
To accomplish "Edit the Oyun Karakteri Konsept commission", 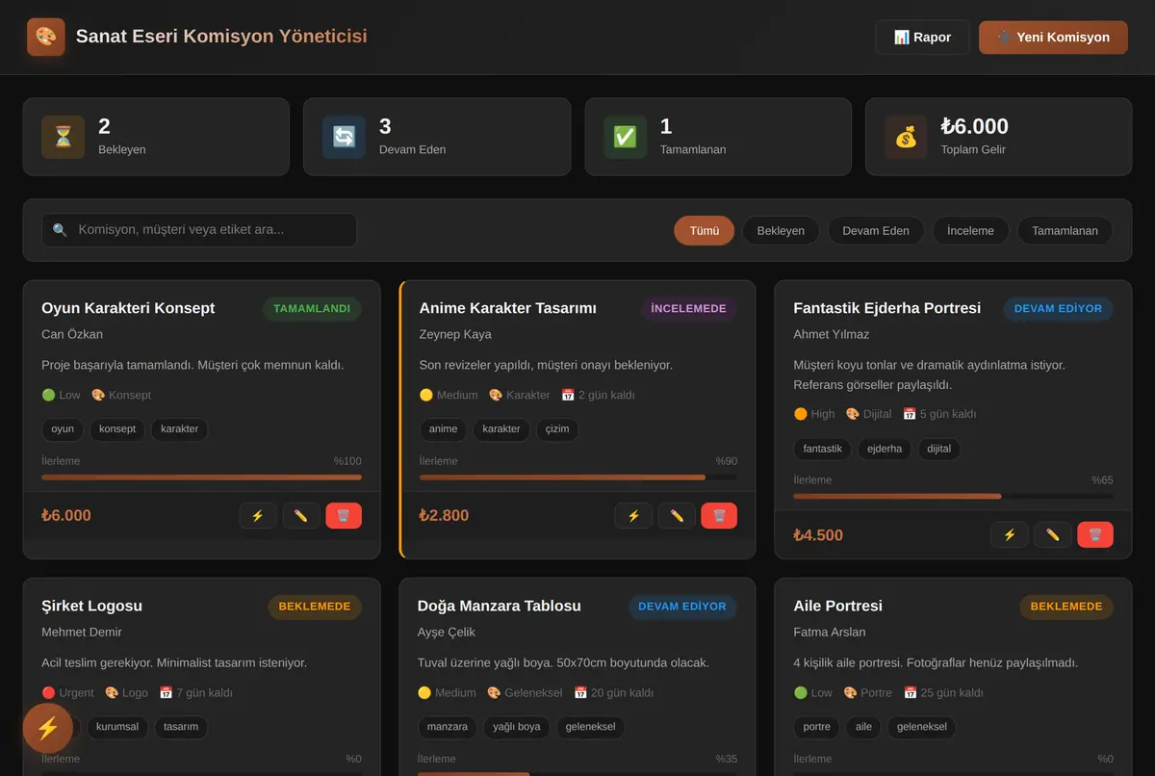I will (x=301, y=516).
